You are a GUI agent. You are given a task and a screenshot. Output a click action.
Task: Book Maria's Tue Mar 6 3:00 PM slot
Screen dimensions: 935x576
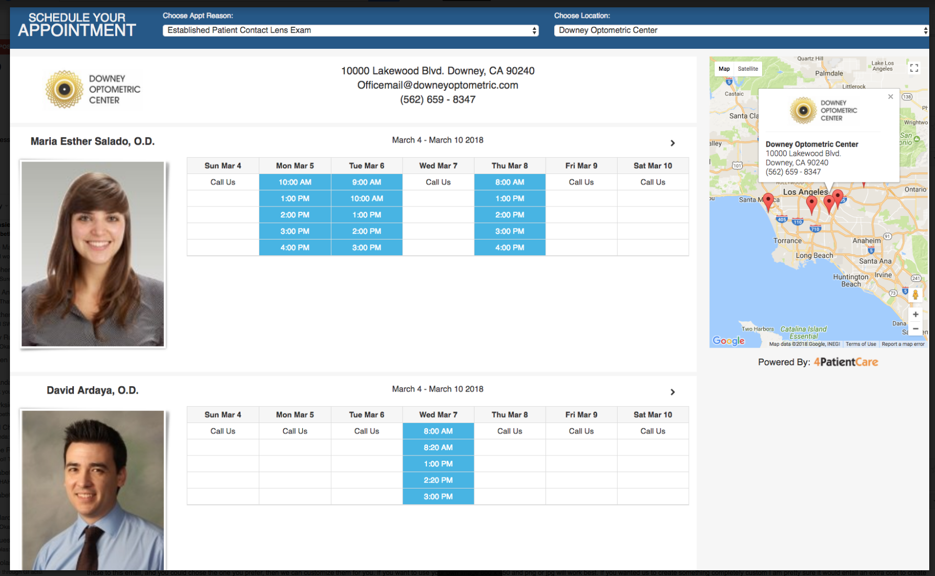click(x=367, y=247)
